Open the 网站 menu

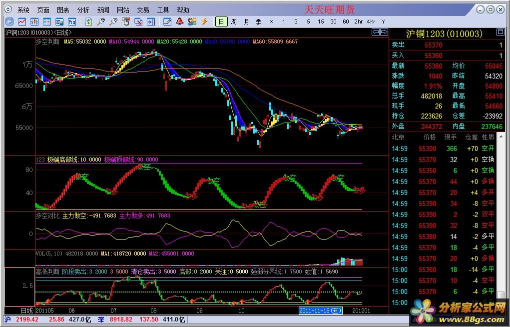coord(123,10)
